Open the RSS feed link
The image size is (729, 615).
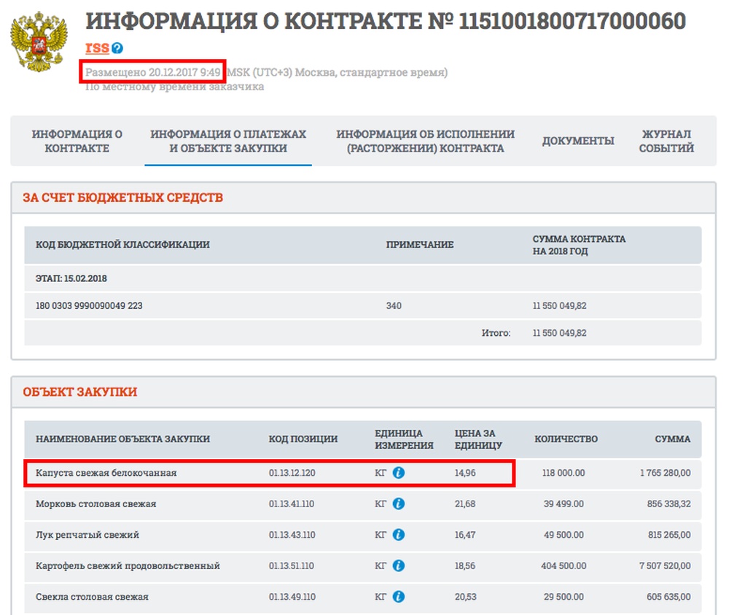(x=97, y=48)
